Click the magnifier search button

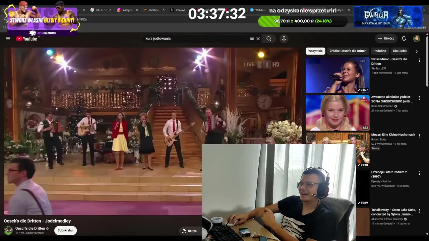269,38
